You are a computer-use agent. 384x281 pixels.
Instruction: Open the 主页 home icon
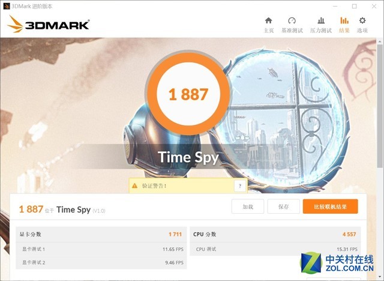pyautogui.click(x=268, y=20)
